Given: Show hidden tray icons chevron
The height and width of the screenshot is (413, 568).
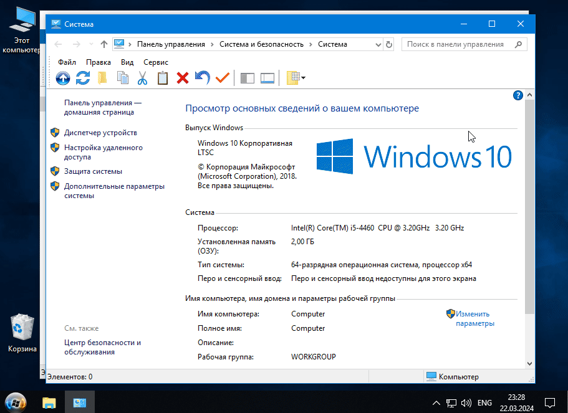Looking at the screenshot, I should click(x=436, y=403).
